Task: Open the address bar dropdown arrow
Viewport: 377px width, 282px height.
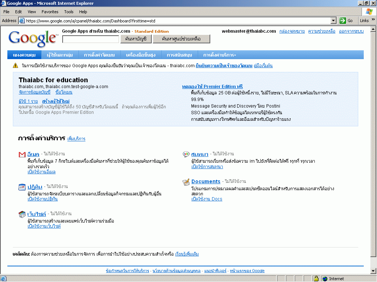Action: [333, 21]
